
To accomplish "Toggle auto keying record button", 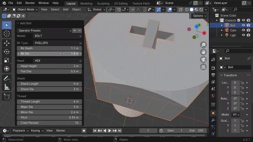I will [x=84, y=131].
